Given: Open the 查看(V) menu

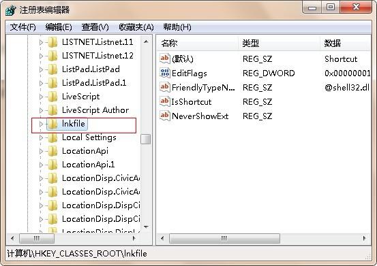Looking at the screenshot, I should coord(95,27).
